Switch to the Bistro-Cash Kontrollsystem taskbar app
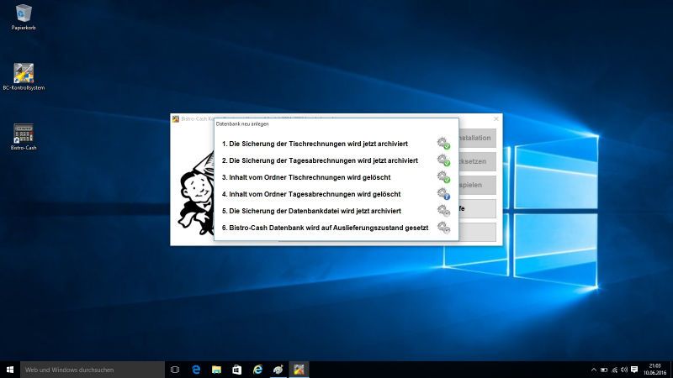673x378 pixels. point(299,370)
